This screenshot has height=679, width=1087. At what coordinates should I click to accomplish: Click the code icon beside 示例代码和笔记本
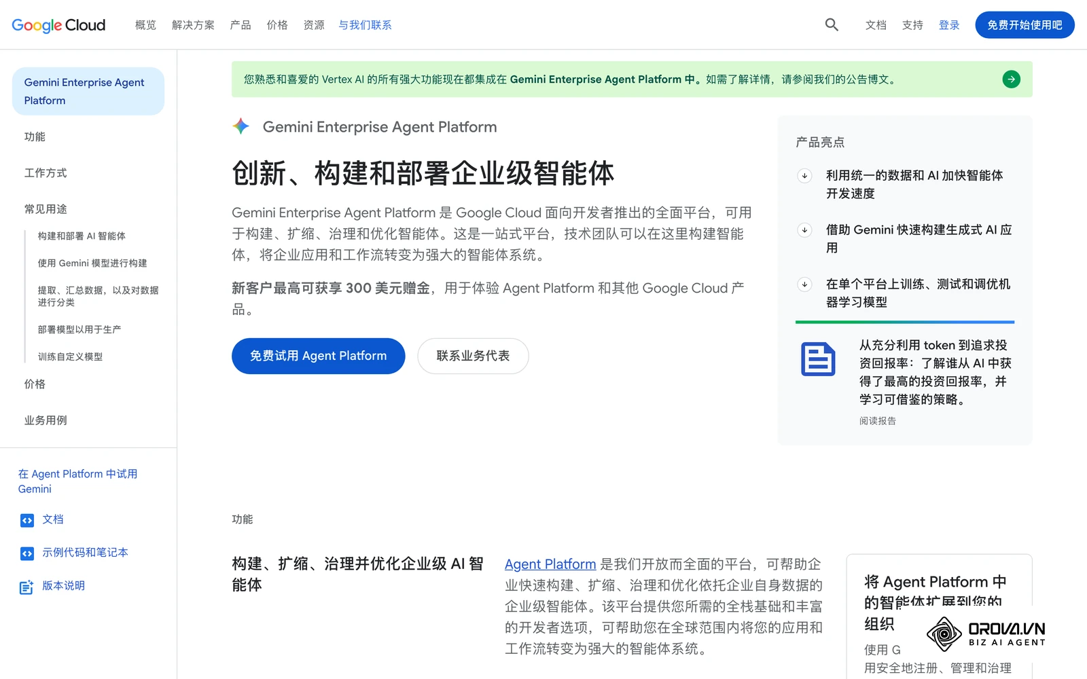(x=26, y=553)
